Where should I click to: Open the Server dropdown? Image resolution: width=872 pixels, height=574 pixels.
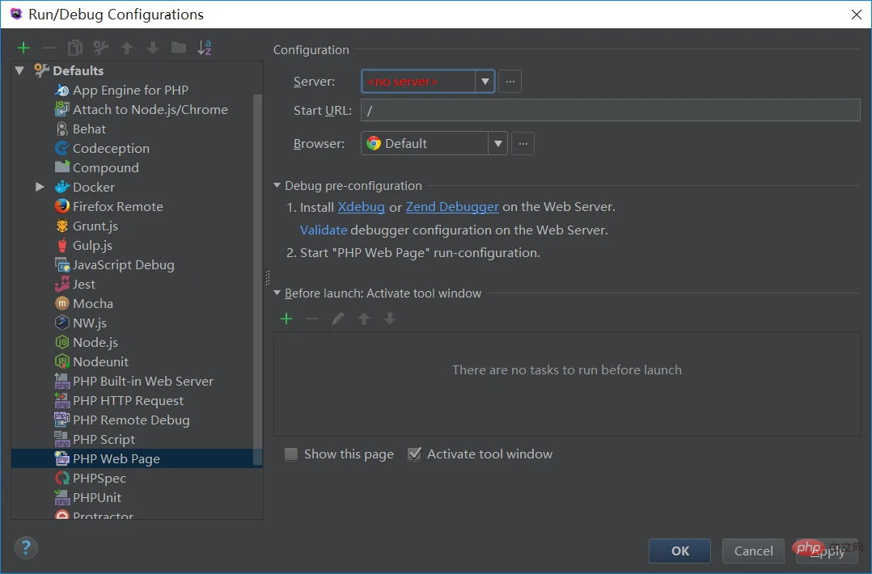point(485,81)
